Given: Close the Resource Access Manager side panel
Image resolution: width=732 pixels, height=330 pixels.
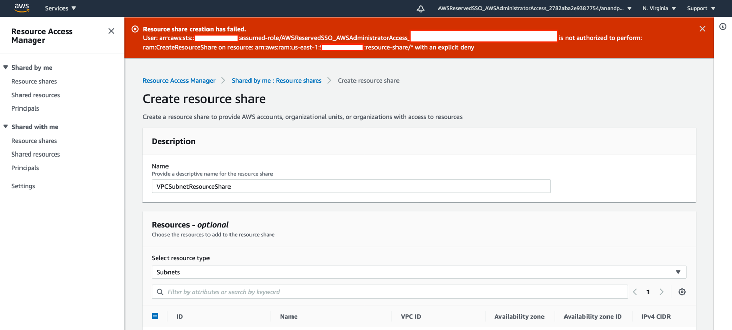Looking at the screenshot, I should click(111, 31).
